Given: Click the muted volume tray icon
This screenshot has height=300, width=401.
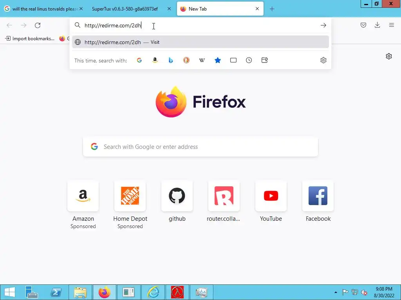Looking at the screenshot, I should (x=364, y=292).
